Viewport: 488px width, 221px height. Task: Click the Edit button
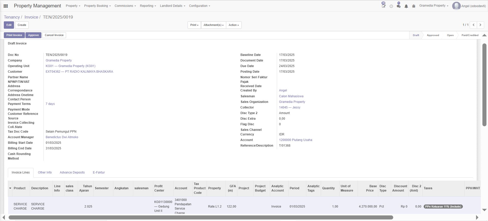(9, 25)
